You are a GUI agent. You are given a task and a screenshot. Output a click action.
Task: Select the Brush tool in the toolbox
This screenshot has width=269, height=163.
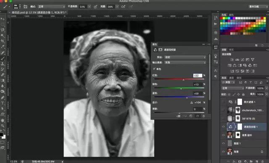tap(3, 58)
